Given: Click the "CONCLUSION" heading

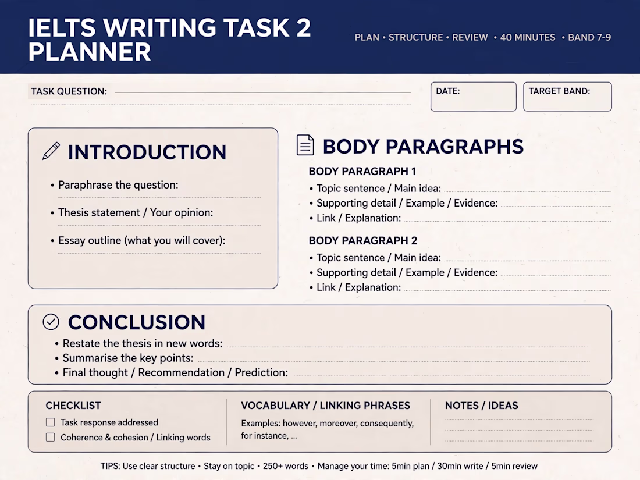Looking at the screenshot, I should click(137, 322).
